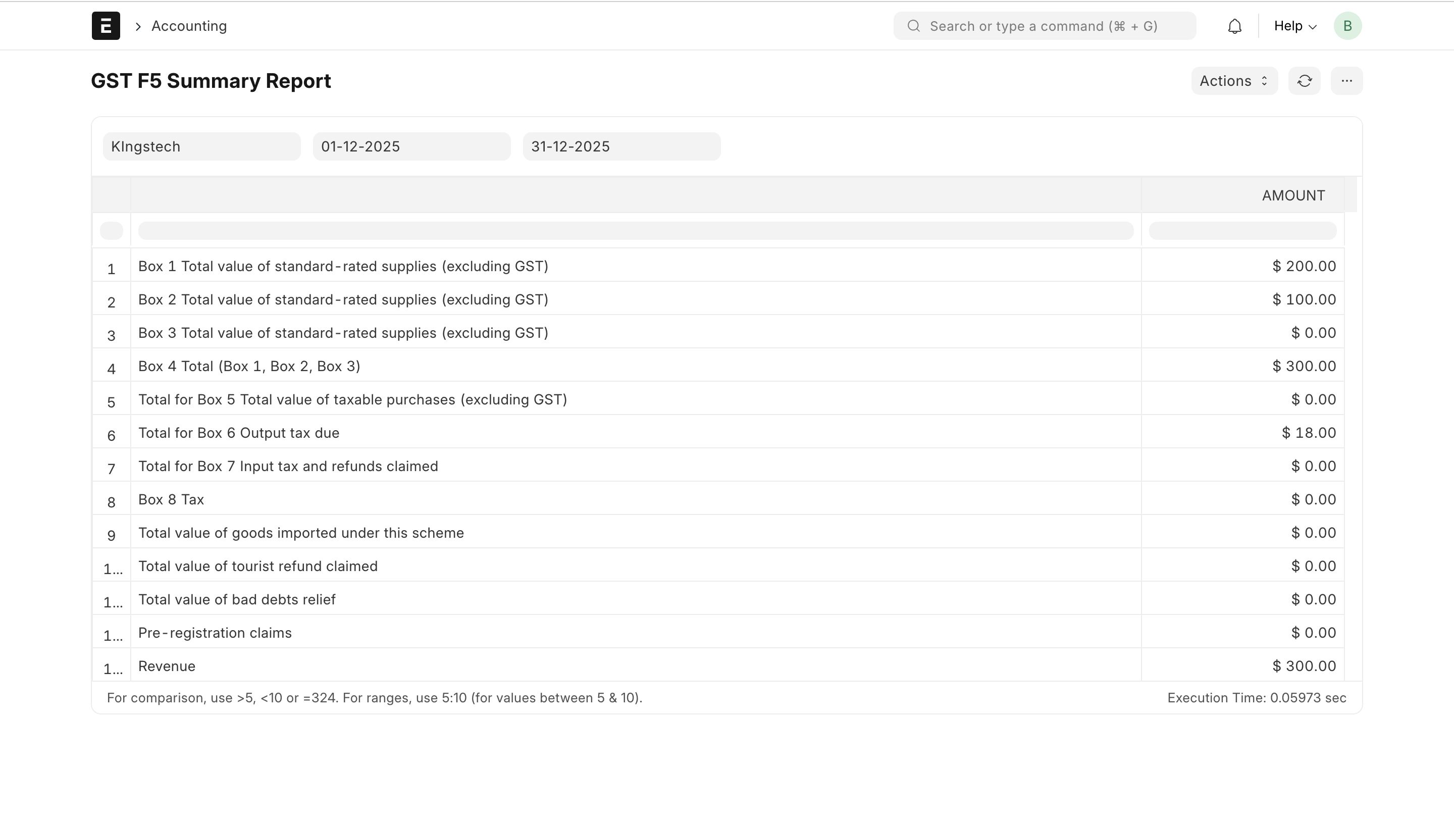Open the notifications bell

[x=1234, y=26]
